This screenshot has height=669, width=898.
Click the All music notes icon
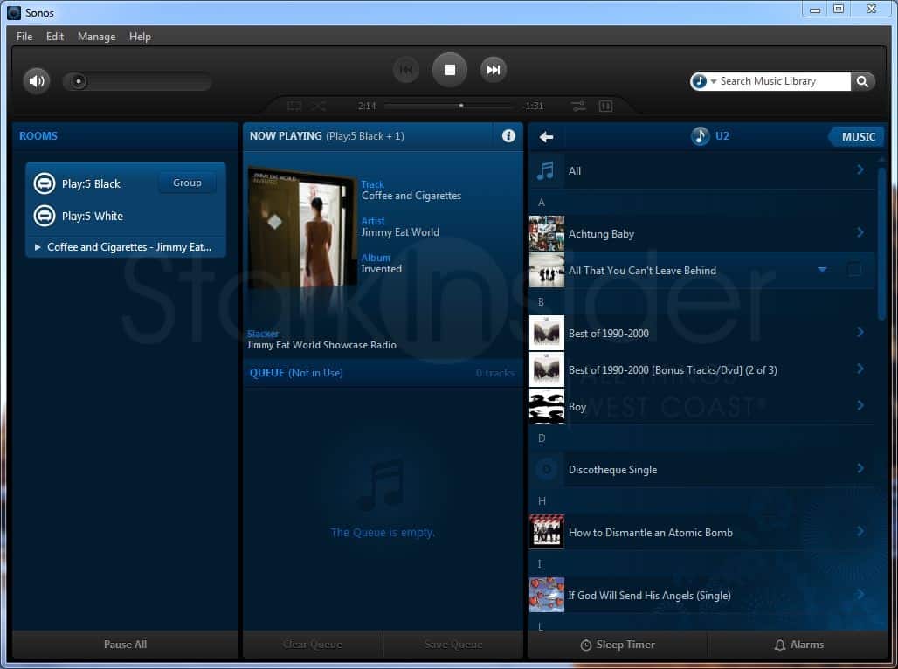click(546, 170)
